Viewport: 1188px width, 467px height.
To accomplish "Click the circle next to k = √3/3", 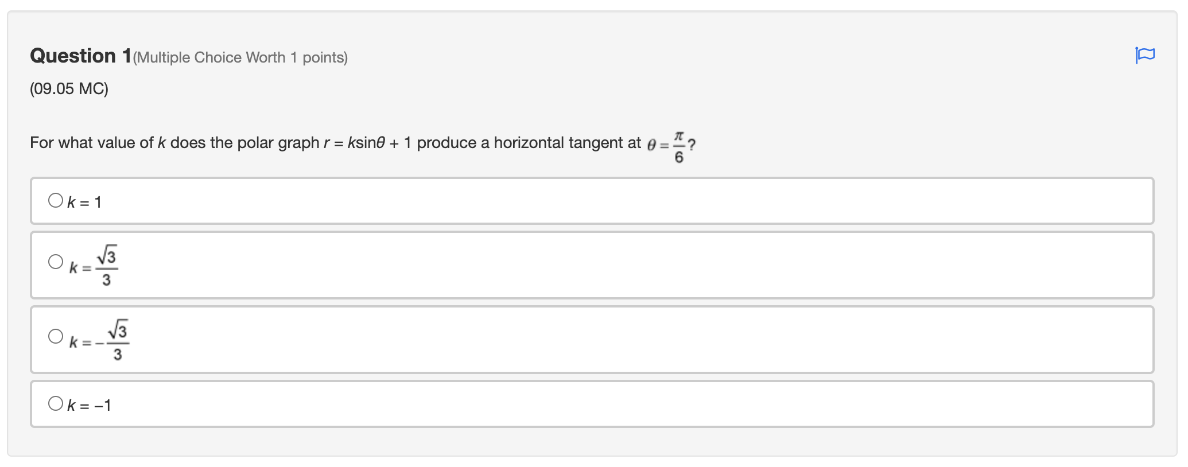I will point(56,262).
